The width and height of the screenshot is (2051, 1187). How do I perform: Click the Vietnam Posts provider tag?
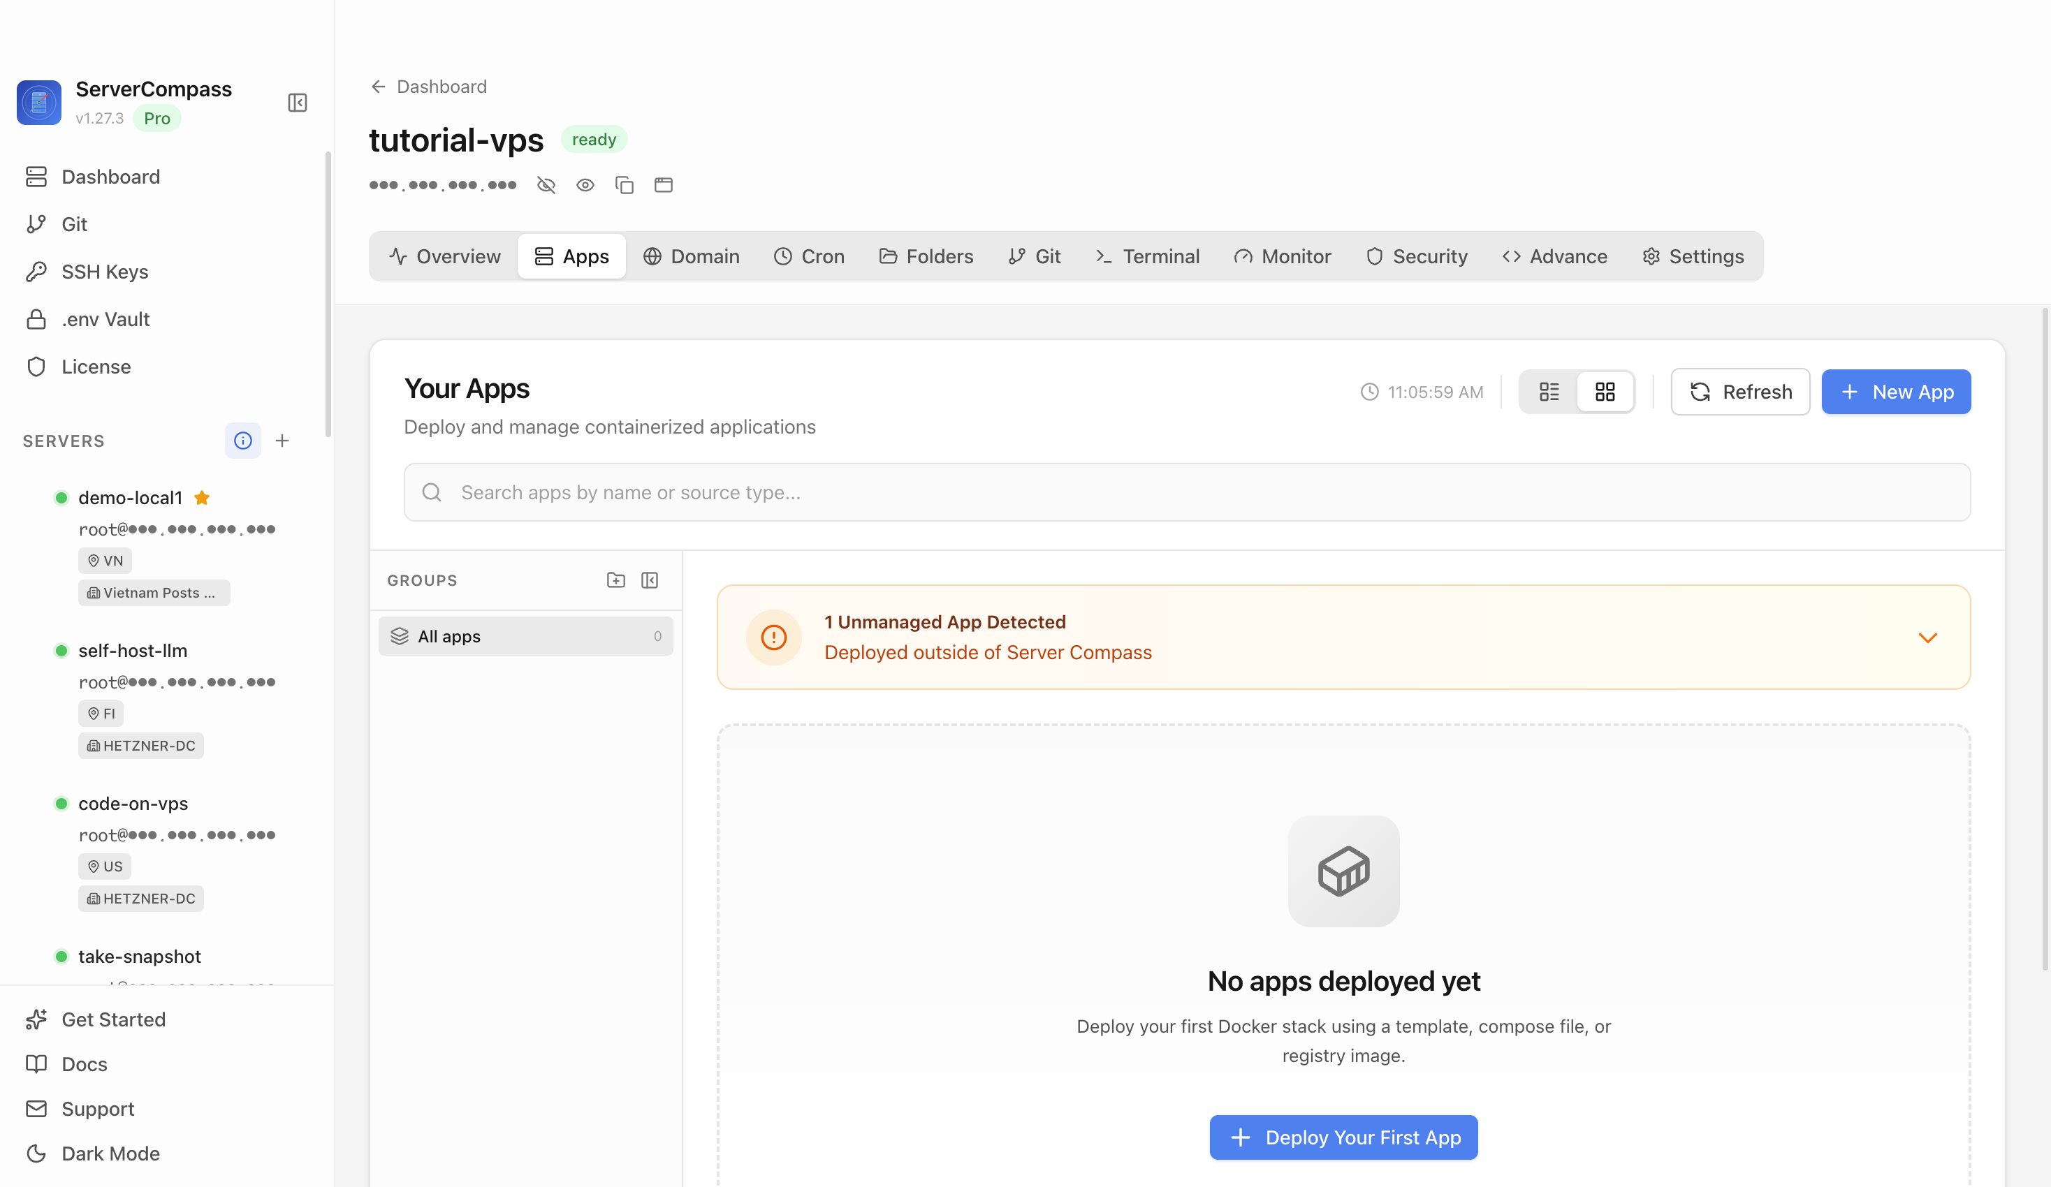(154, 593)
